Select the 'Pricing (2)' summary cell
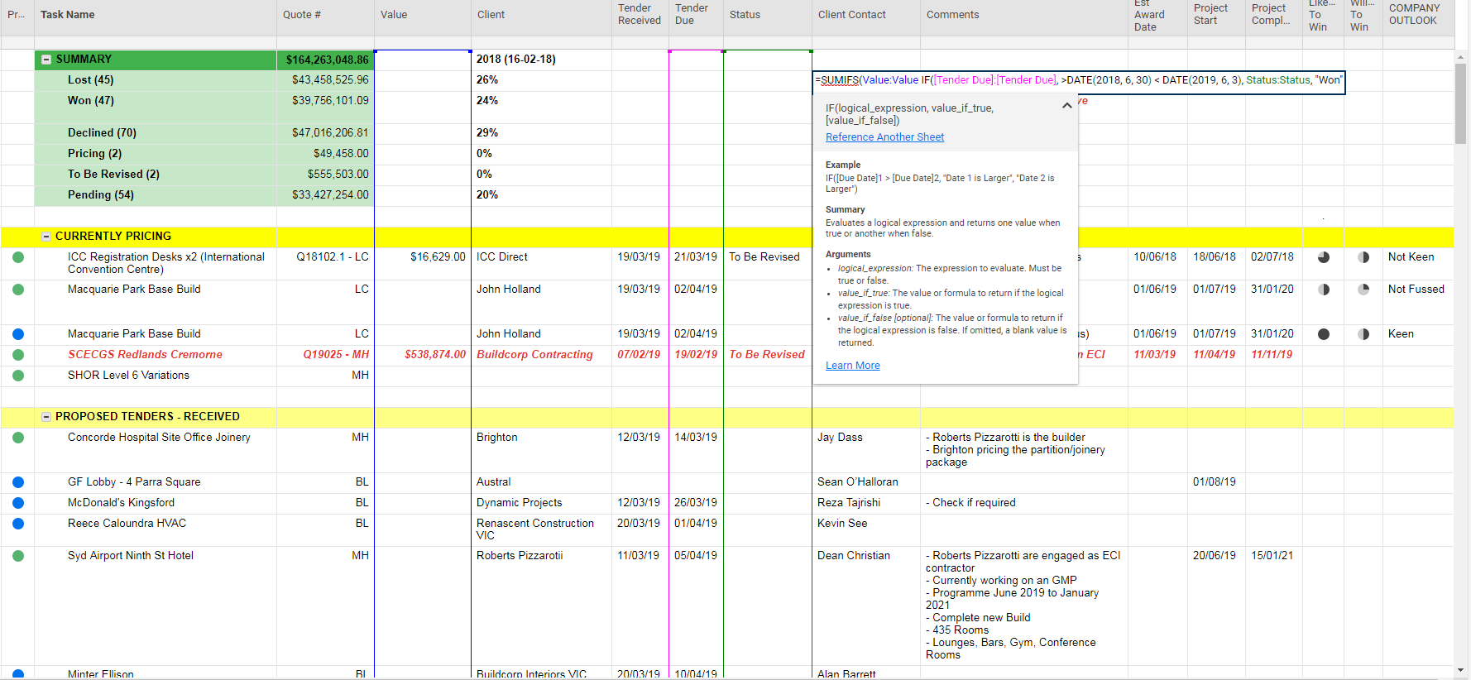 click(x=156, y=154)
